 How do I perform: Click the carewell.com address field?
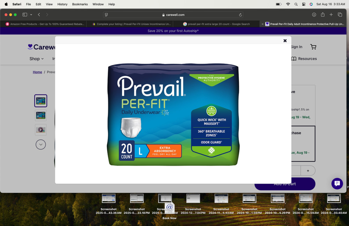(x=173, y=15)
